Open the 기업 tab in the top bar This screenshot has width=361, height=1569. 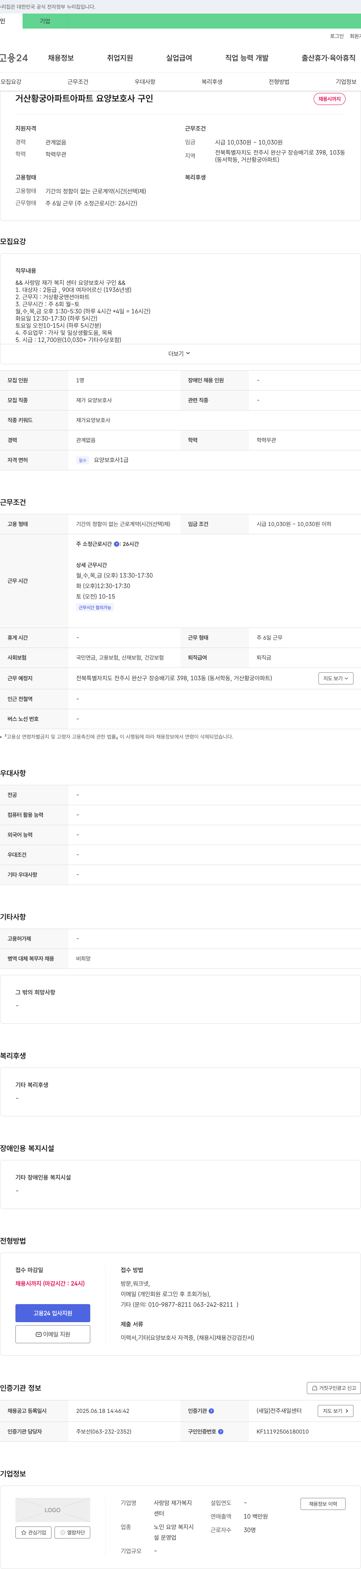pos(44,21)
